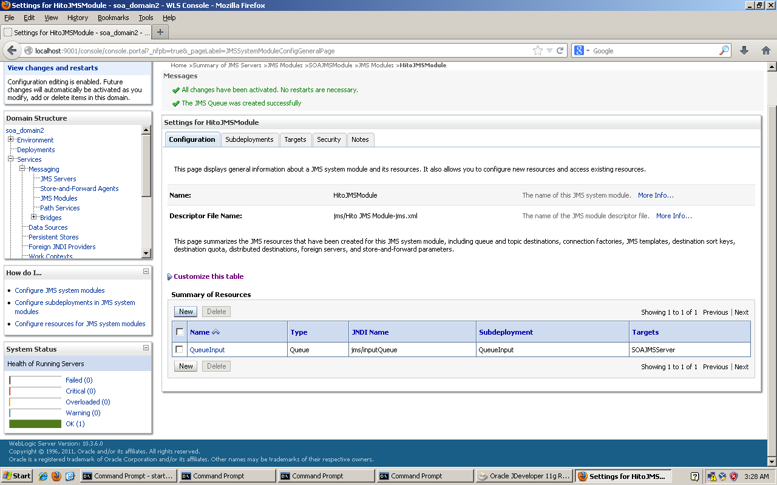Collapse the System Status panel via minus icon

point(145,347)
